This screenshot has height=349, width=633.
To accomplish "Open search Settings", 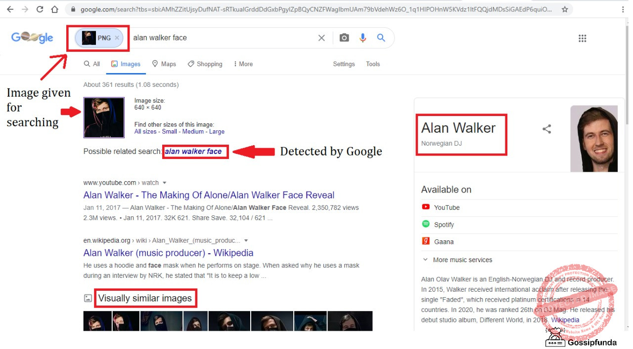I will click(344, 64).
